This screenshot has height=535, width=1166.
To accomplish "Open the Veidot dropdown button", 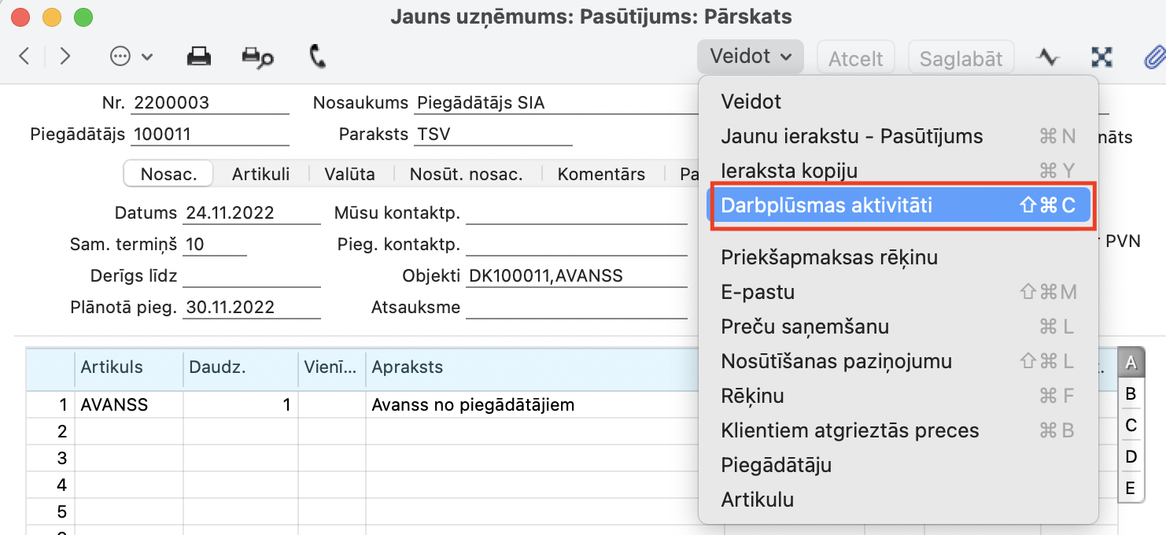I will [x=750, y=57].
